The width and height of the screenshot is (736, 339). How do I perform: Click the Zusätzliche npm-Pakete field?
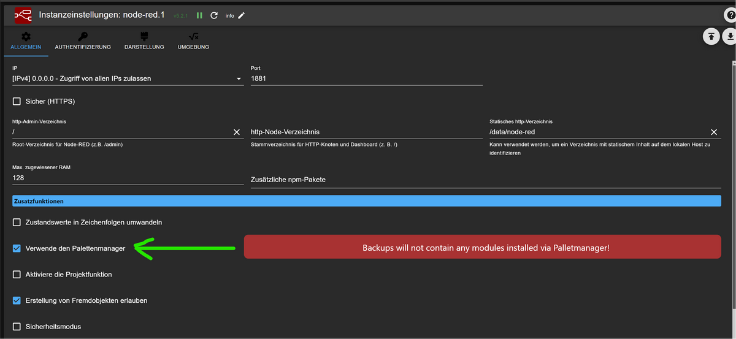[x=486, y=180]
